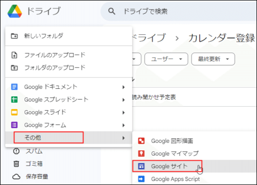Expand Google スプレッドシート submenu arrow
The height and width of the screenshot is (185, 257).
tap(124, 100)
